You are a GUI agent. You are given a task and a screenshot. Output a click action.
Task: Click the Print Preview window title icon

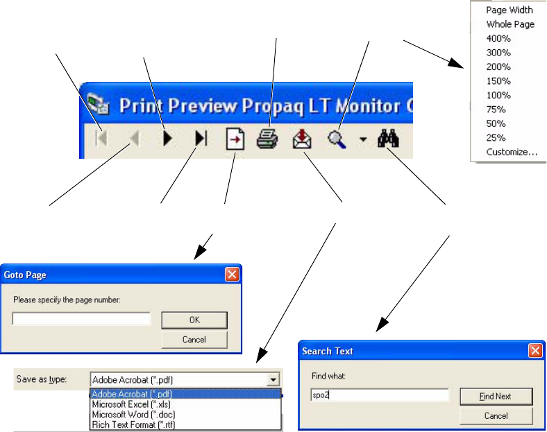(x=98, y=104)
